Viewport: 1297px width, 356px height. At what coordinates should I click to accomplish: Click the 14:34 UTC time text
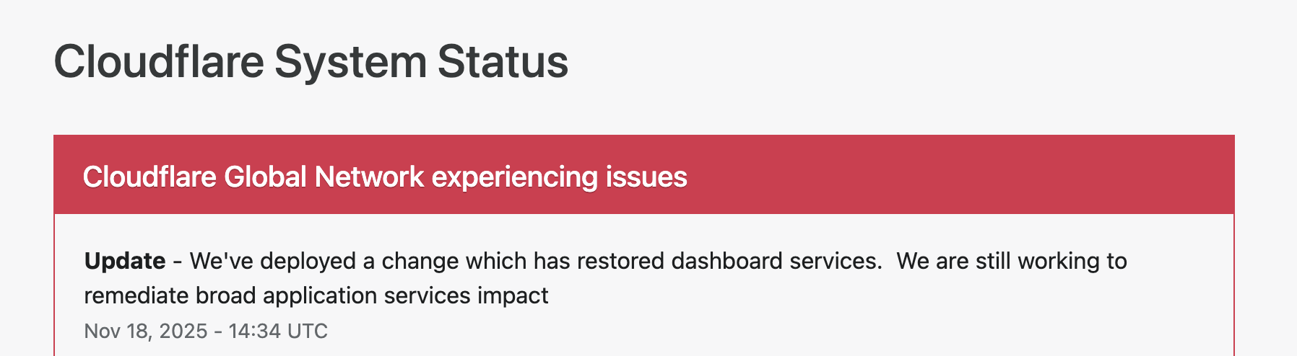pos(278,331)
